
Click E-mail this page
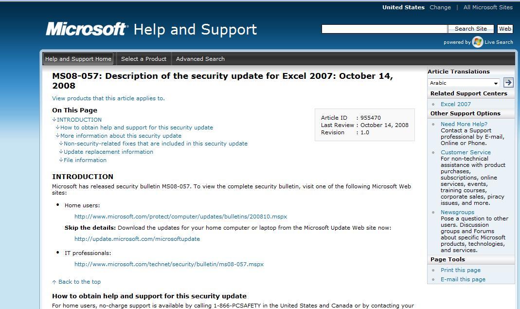[463, 279]
